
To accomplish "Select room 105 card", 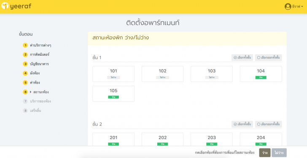I will click(113, 94).
